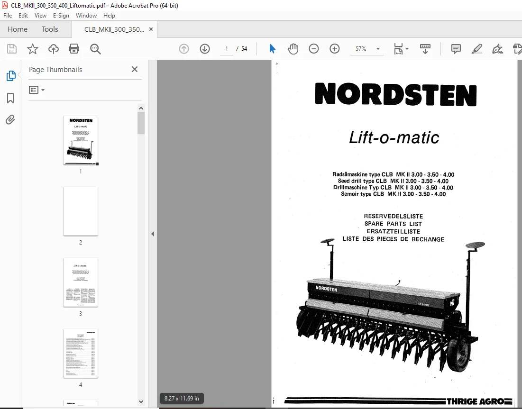Switch to the Home tab
The image size is (522, 409).
(x=18, y=29)
